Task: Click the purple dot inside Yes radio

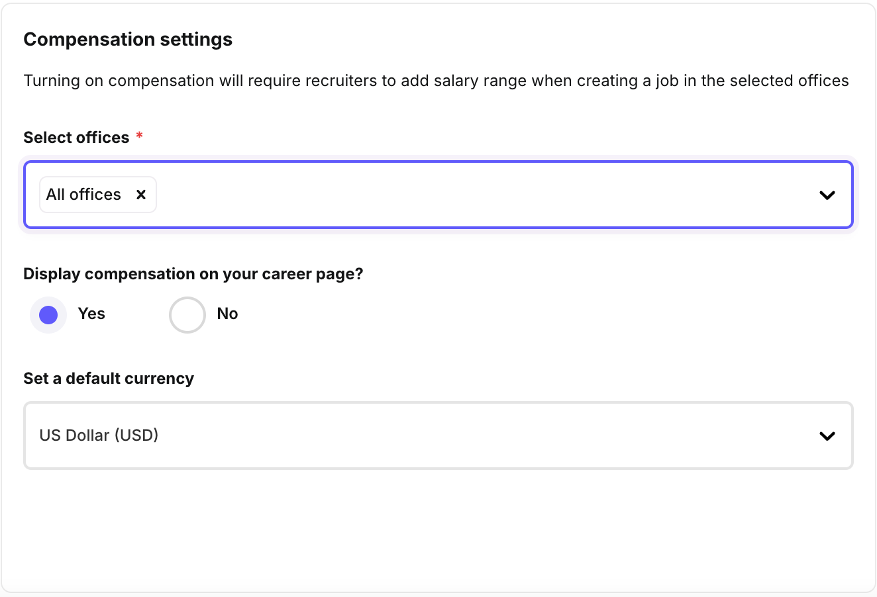Action: 48,315
